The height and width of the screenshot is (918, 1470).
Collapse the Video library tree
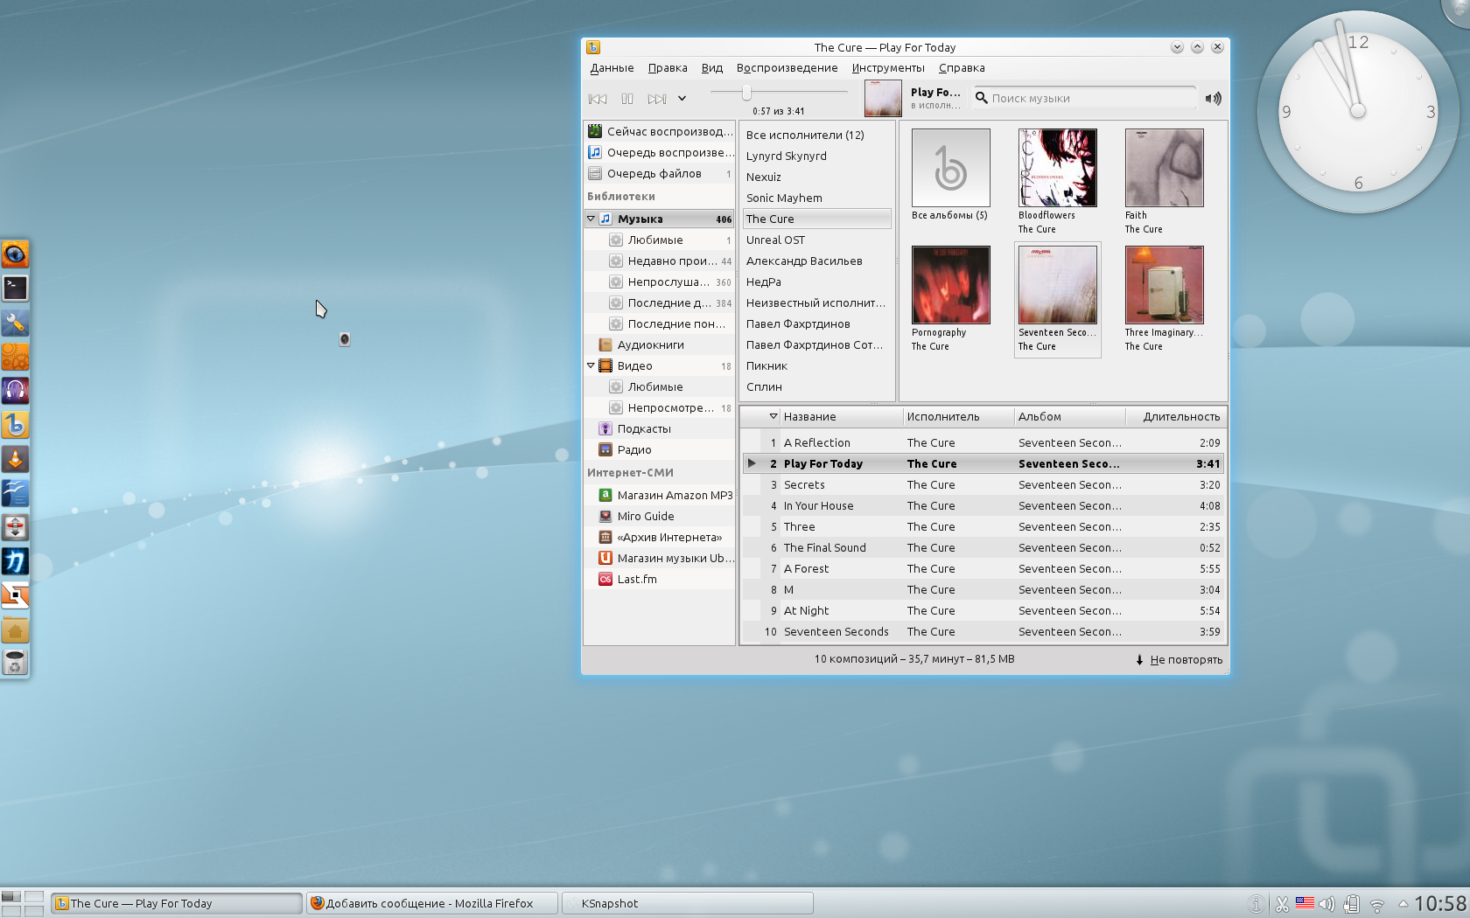pos(591,365)
